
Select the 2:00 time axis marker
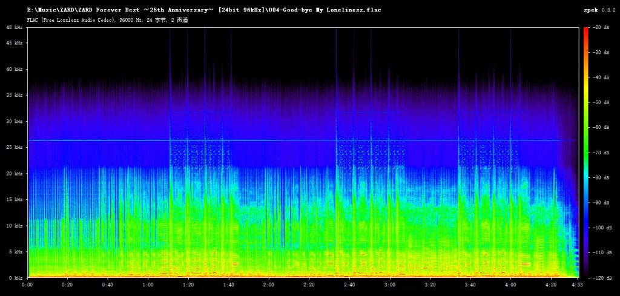(269, 284)
